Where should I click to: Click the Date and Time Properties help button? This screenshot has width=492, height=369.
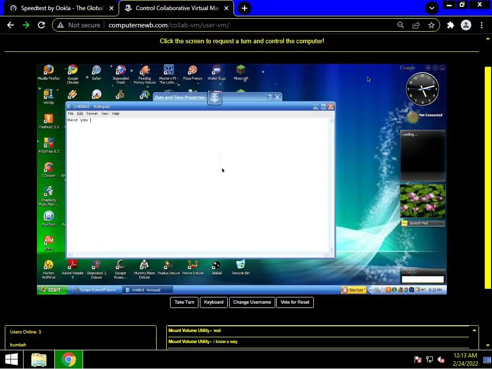point(270,97)
